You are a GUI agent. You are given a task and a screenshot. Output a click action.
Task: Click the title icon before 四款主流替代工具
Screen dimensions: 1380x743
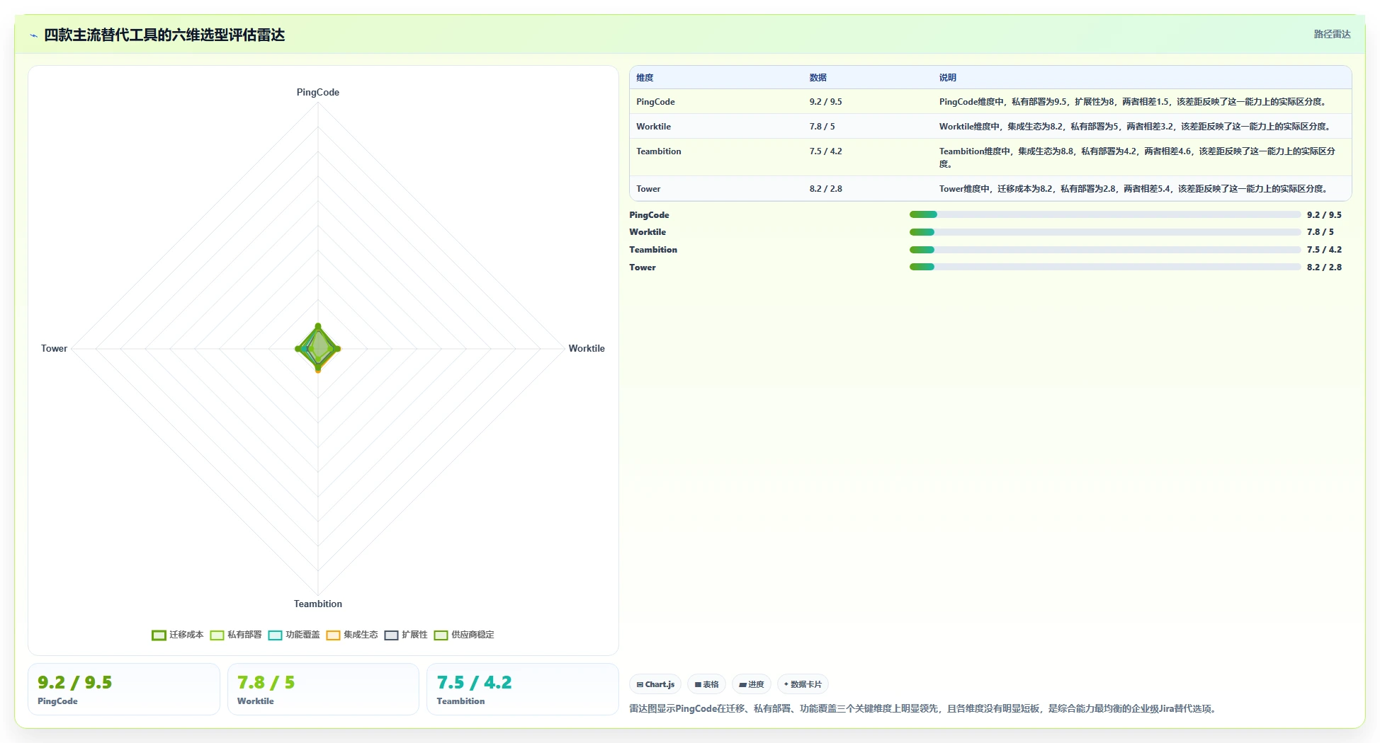click(x=33, y=35)
